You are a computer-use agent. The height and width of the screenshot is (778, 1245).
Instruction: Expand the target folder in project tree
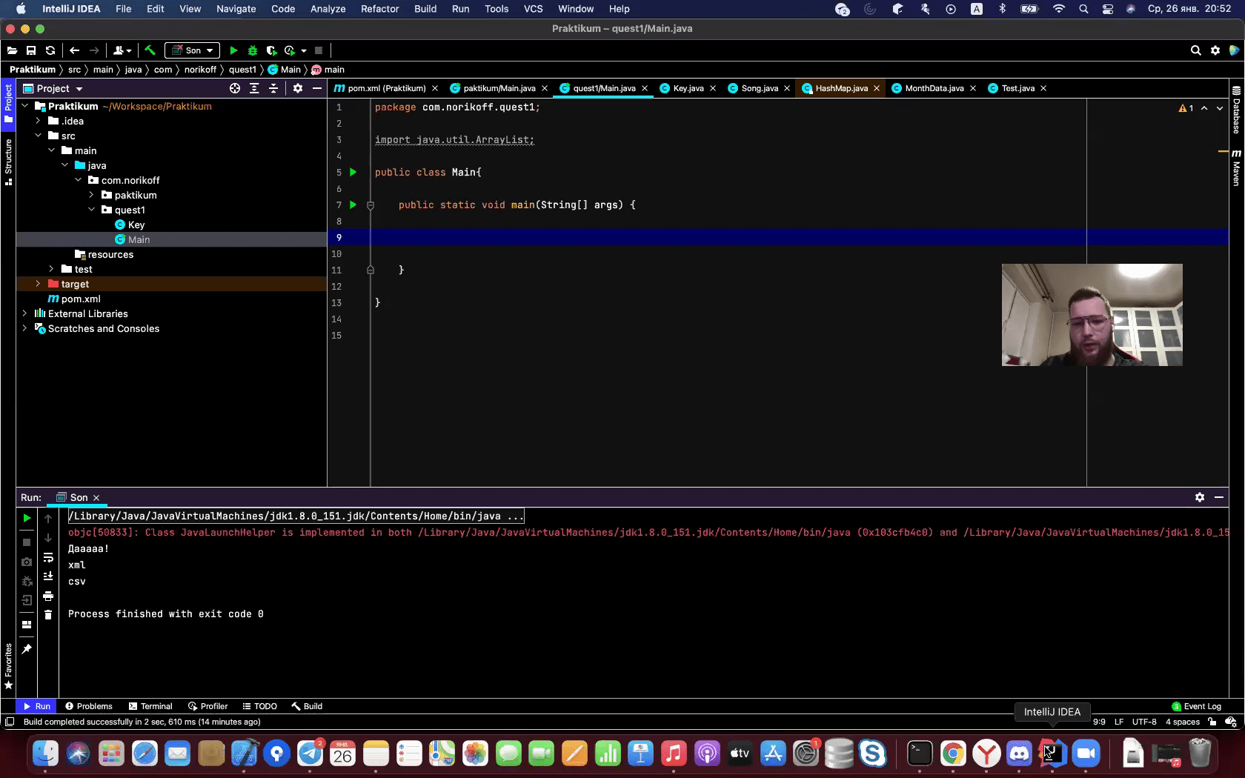pos(38,284)
